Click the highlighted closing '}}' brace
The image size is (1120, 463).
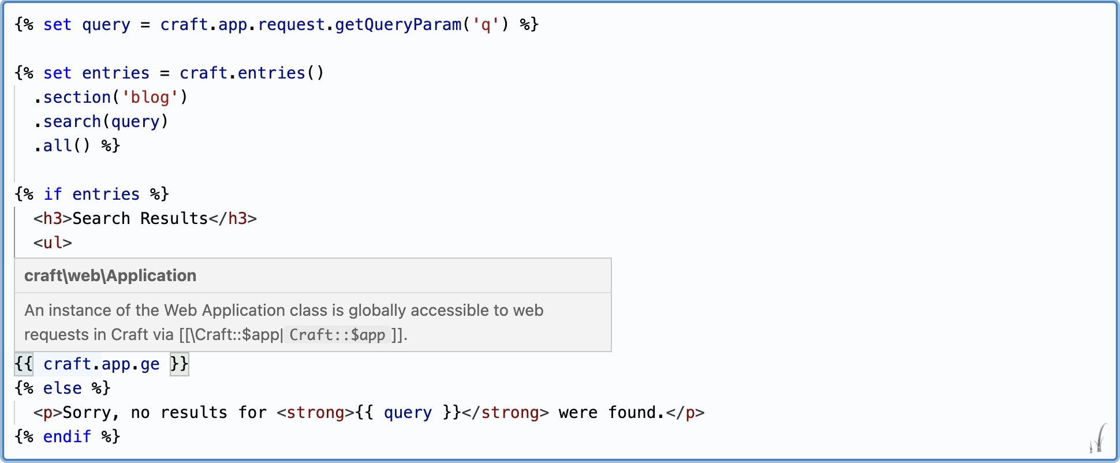pyautogui.click(x=179, y=364)
